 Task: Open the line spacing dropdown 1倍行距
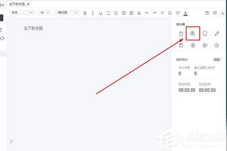pos(67,13)
